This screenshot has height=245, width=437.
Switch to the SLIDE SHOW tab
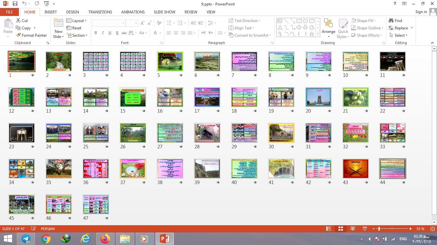(x=164, y=12)
